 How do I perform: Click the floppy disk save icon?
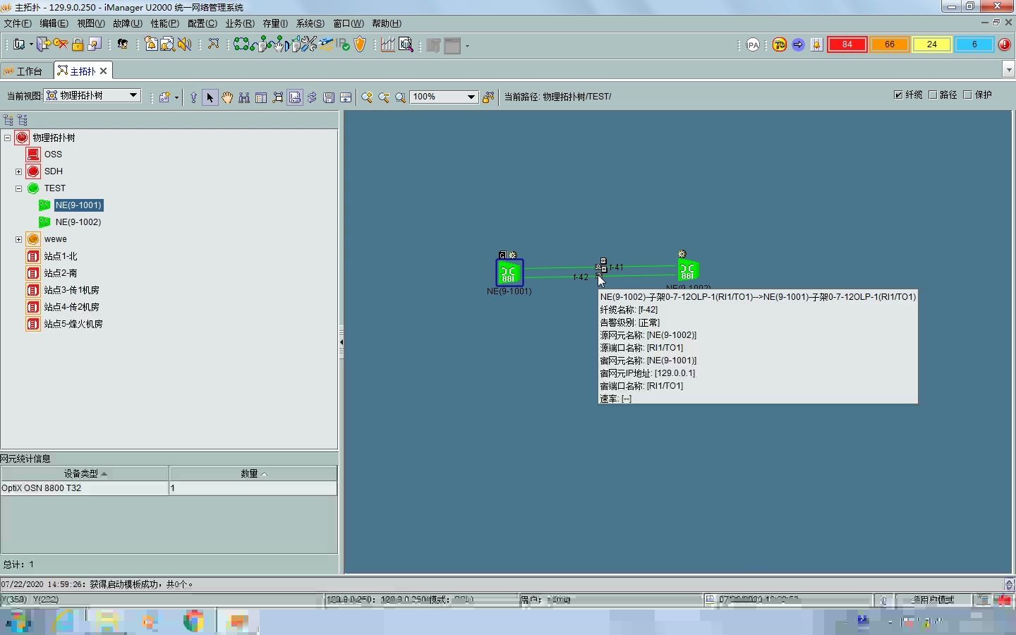[x=329, y=97]
